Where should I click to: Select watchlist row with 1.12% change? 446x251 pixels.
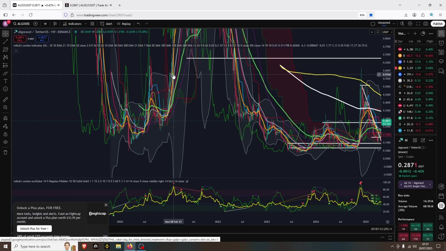click(x=415, y=62)
